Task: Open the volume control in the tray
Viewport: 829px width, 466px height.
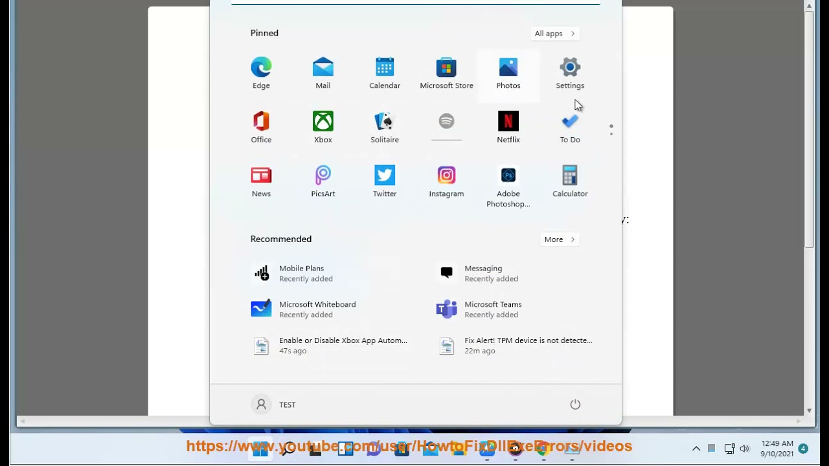Action: (x=744, y=449)
